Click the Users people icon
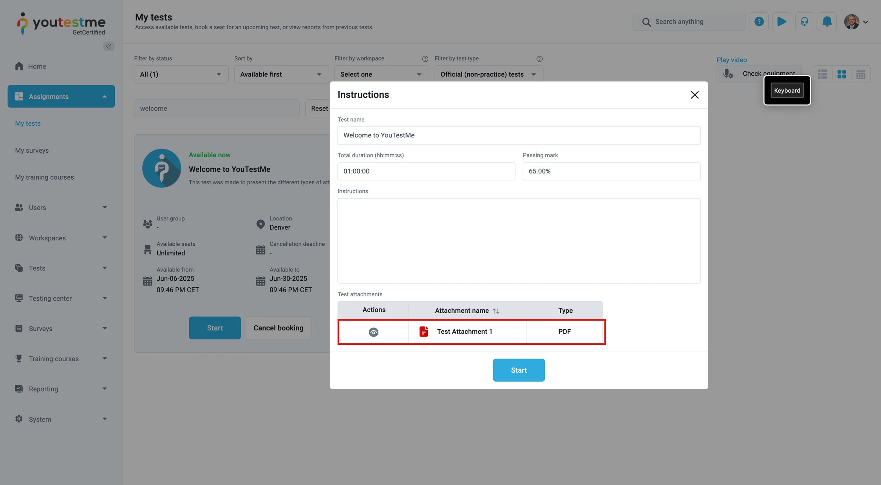Image resolution: width=881 pixels, height=485 pixels. [19, 207]
